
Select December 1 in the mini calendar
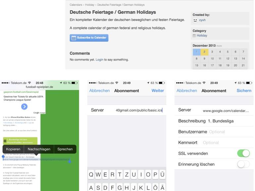point(196,52)
